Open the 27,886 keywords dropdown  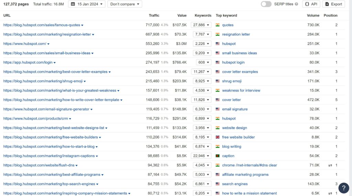tap(201, 25)
